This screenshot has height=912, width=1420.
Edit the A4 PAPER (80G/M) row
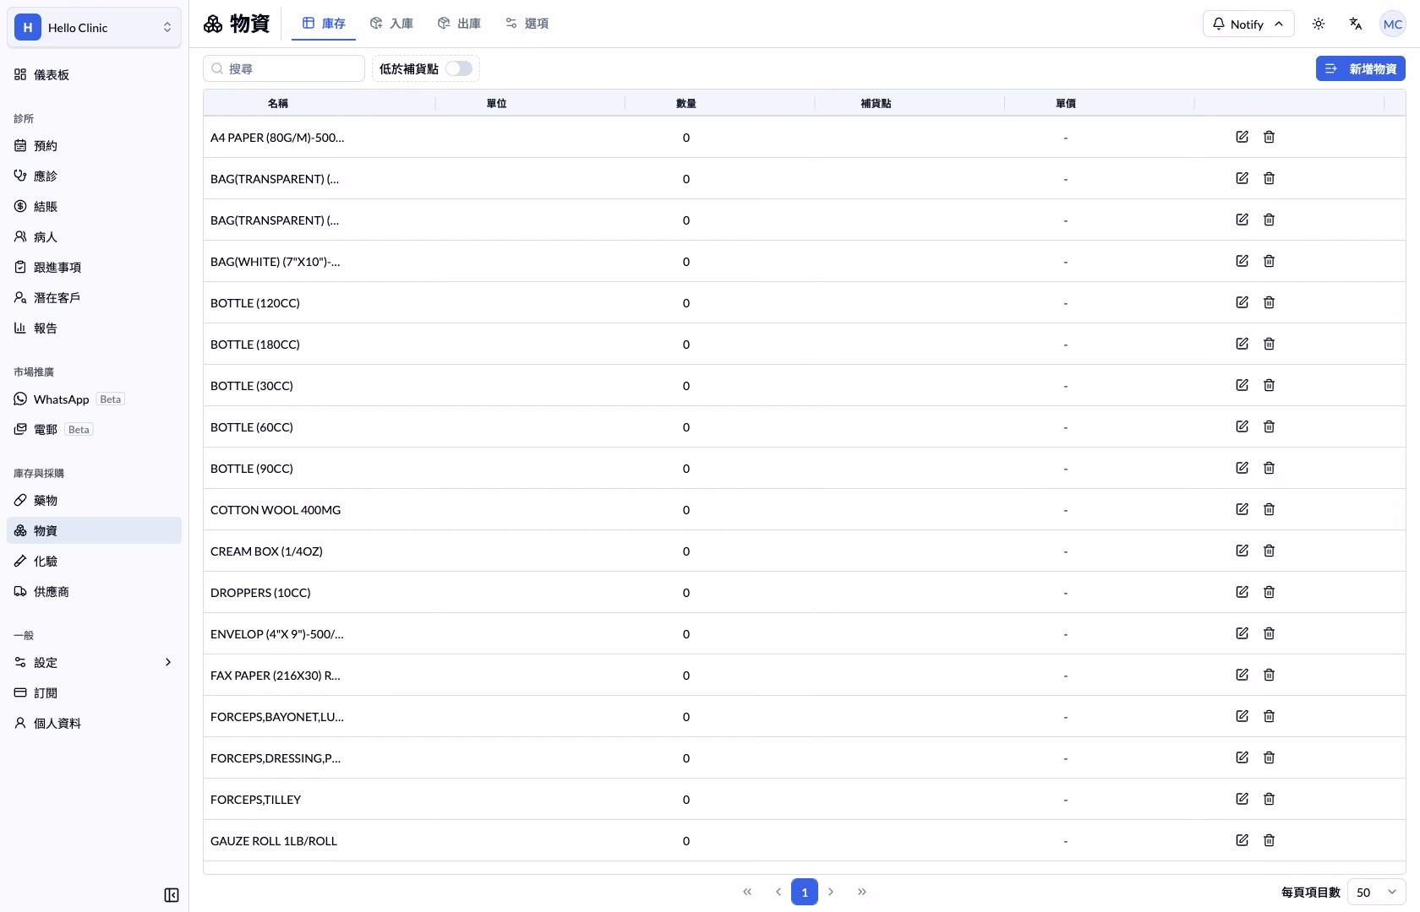pos(1242,137)
